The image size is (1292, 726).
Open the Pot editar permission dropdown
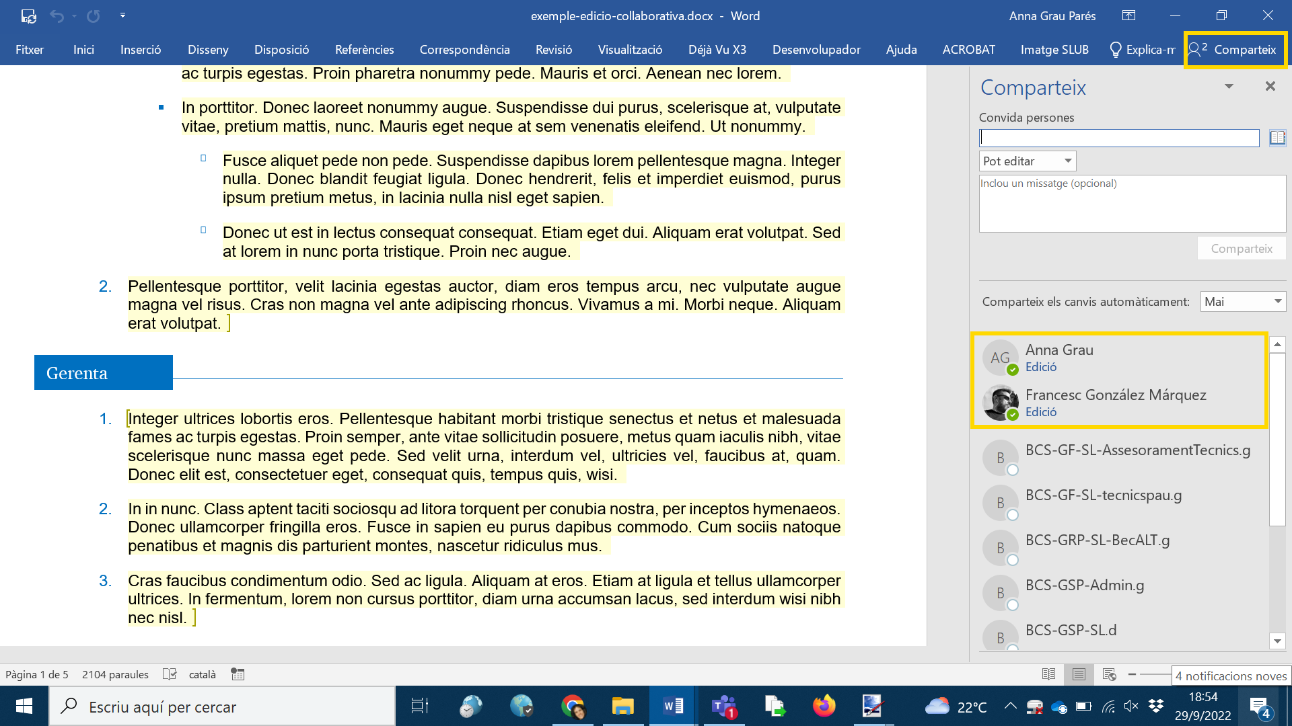[x=1028, y=161]
